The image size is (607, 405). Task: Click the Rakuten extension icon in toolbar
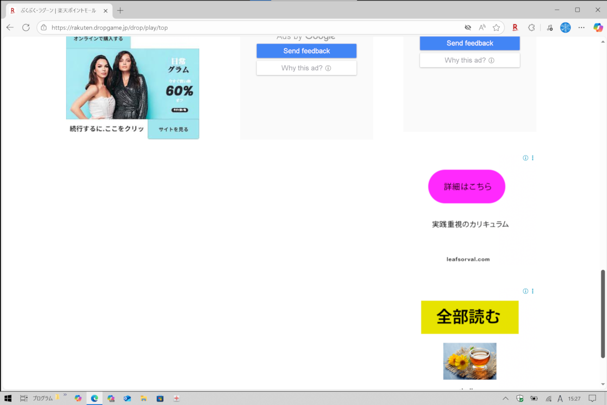pyautogui.click(x=515, y=27)
